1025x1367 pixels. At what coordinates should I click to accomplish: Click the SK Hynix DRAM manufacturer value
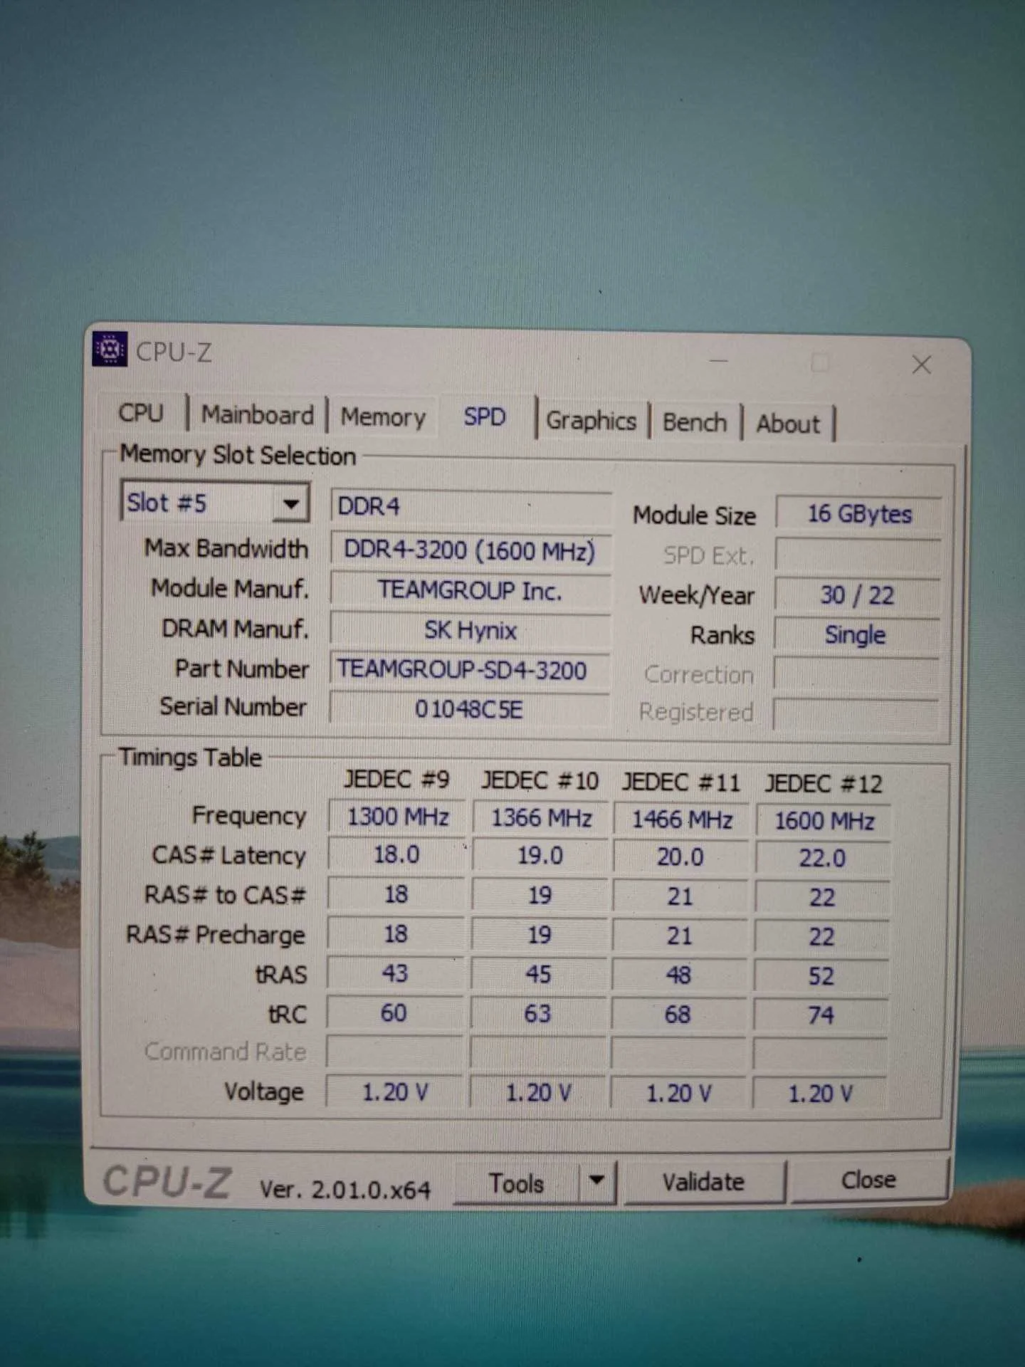(470, 631)
